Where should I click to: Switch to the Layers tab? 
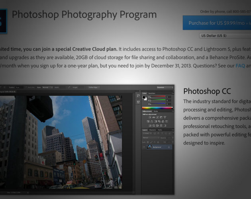click(145, 130)
